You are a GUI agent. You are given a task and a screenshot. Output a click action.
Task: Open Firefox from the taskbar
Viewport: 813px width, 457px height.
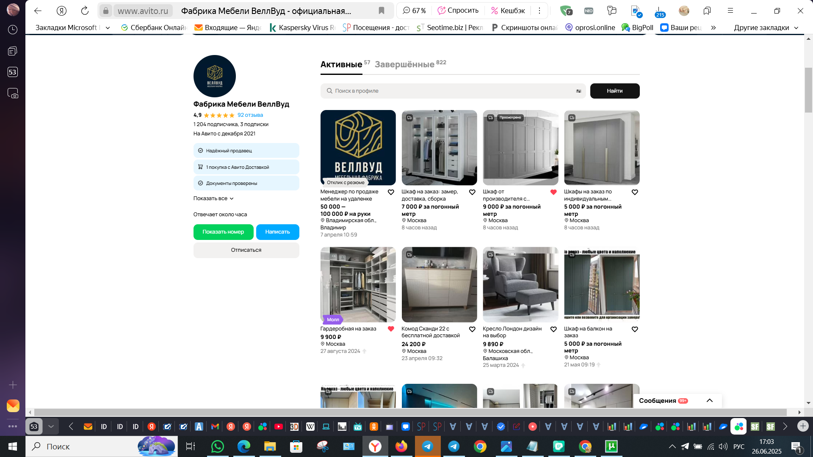(401, 446)
